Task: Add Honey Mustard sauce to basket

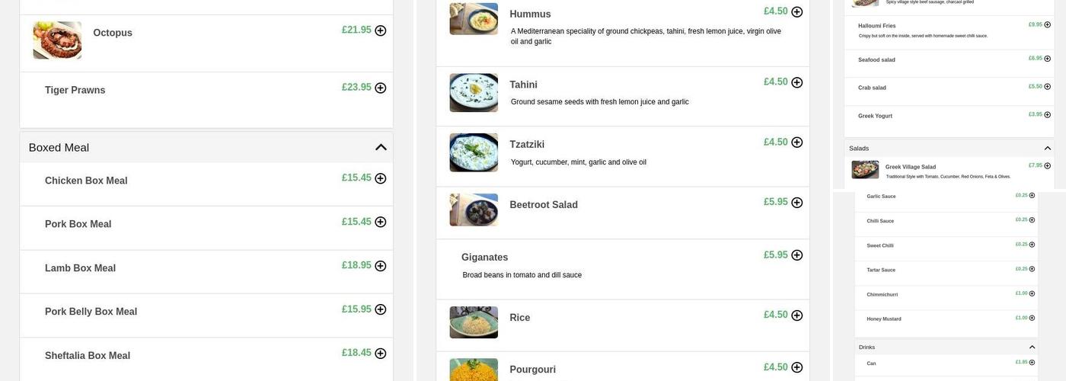Action: [x=1032, y=318]
